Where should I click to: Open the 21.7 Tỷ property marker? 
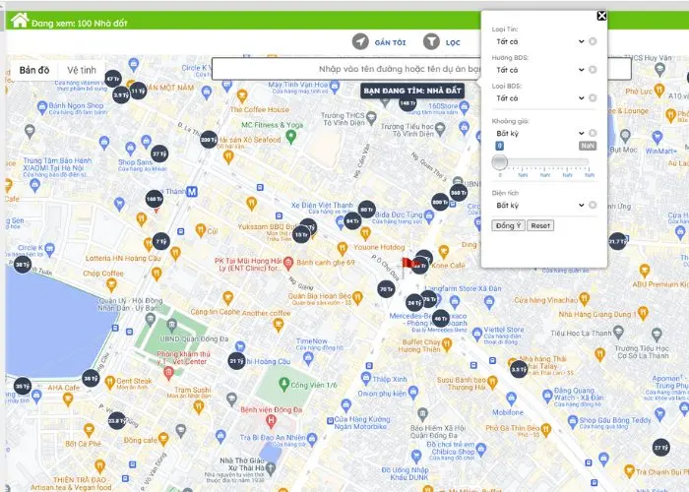[617, 240]
